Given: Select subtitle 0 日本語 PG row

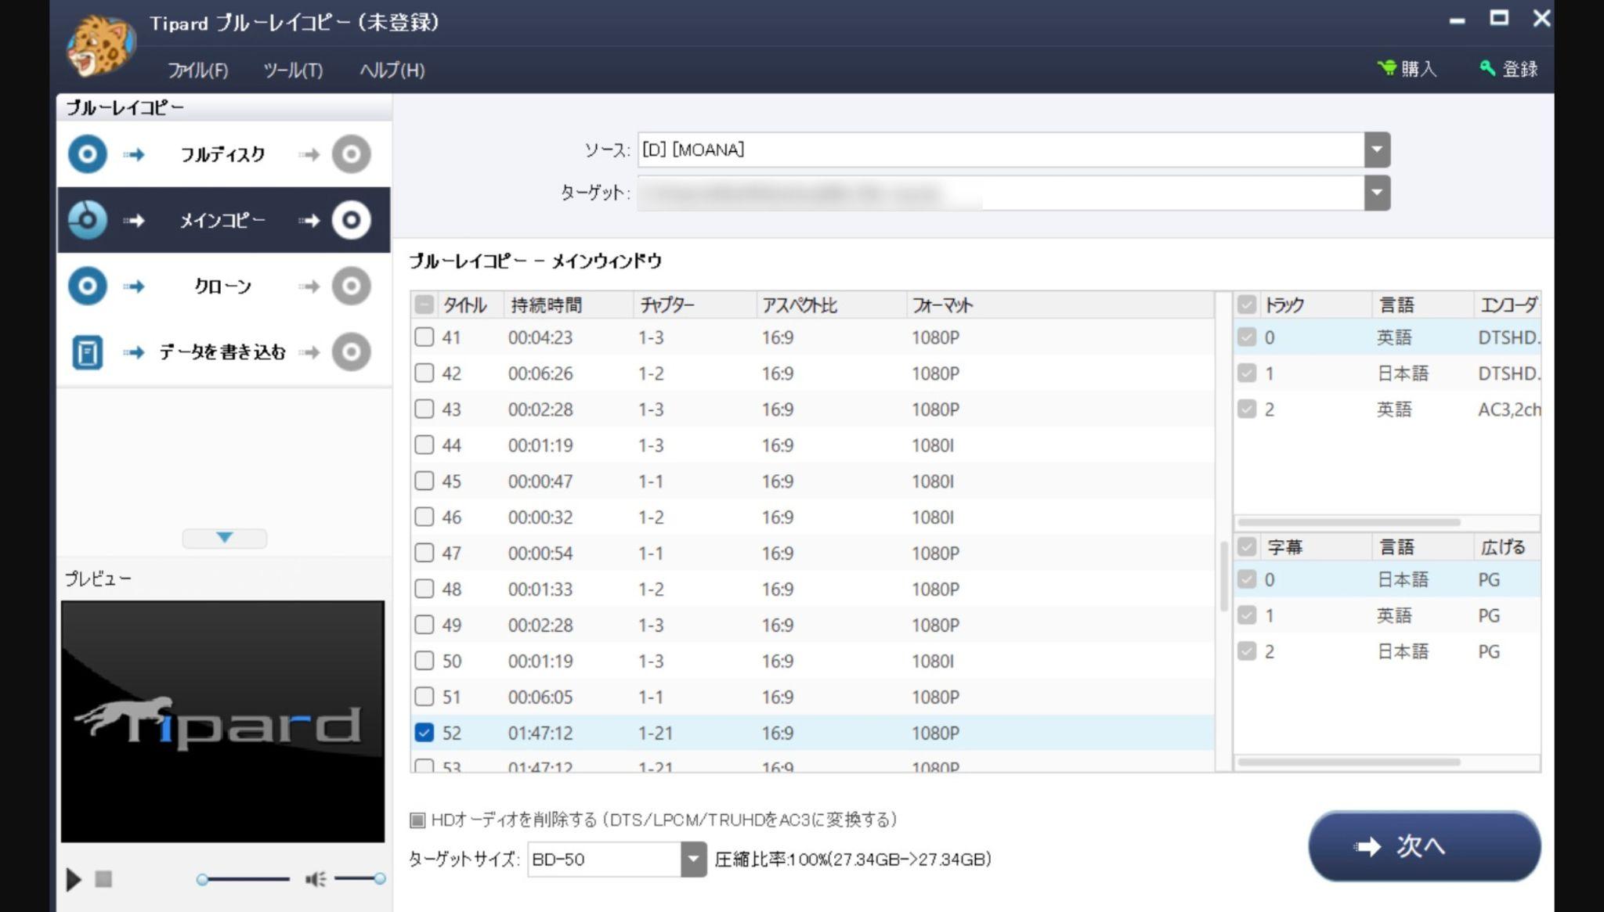Looking at the screenshot, I should coord(1387,579).
